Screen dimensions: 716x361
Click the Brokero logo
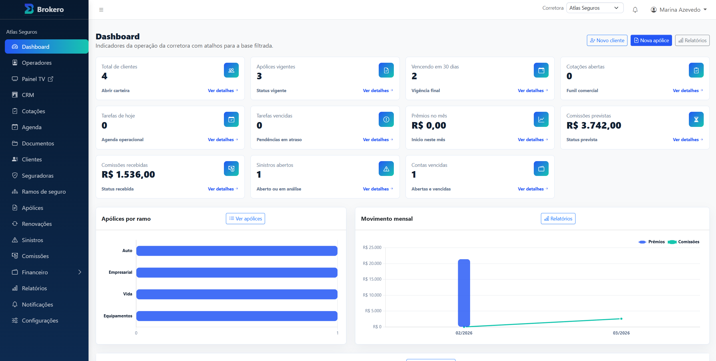[x=44, y=9]
